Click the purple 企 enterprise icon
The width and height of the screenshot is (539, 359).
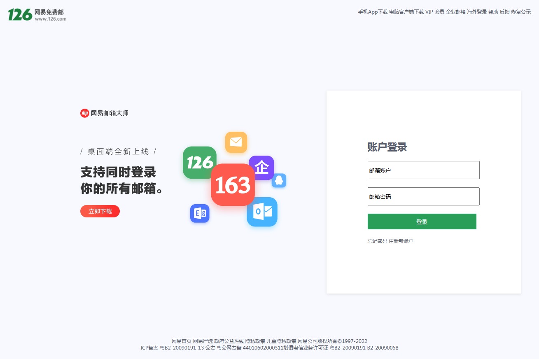261,168
